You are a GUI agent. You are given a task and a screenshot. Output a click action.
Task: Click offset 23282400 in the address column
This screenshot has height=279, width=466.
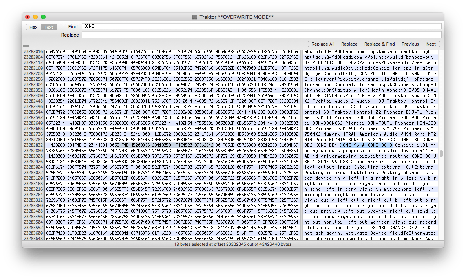pyautogui.click(x=33, y=96)
